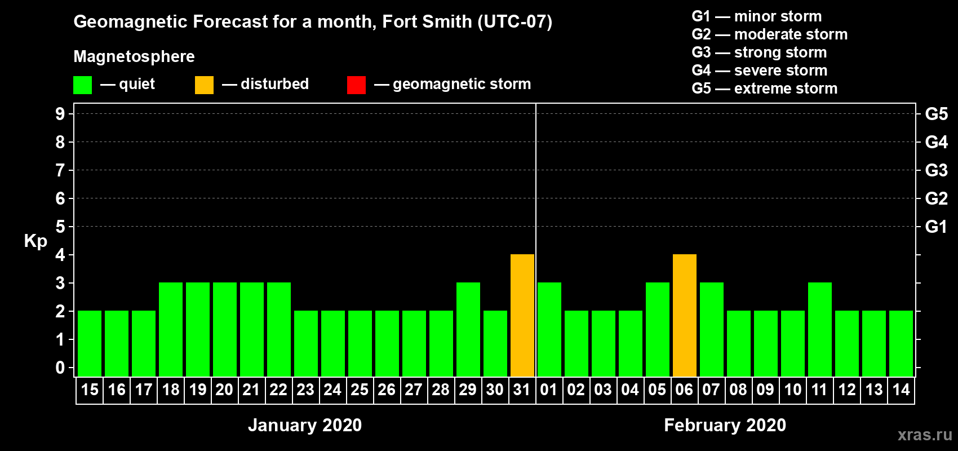958x451 pixels.
Task: Click the G2 marker on right axis
Action: [x=936, y=198]
